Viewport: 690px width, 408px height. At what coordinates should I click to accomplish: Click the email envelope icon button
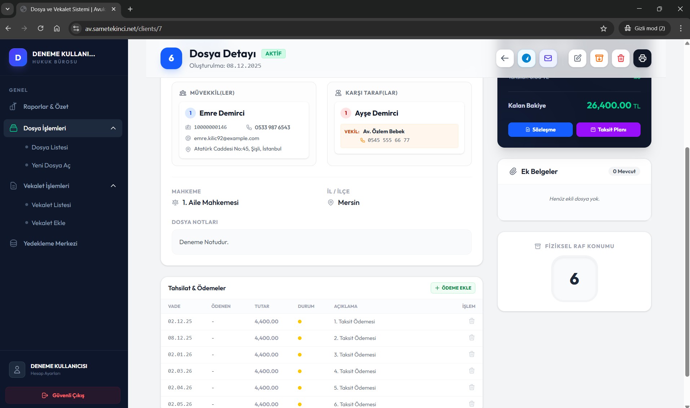pos(548,58)
